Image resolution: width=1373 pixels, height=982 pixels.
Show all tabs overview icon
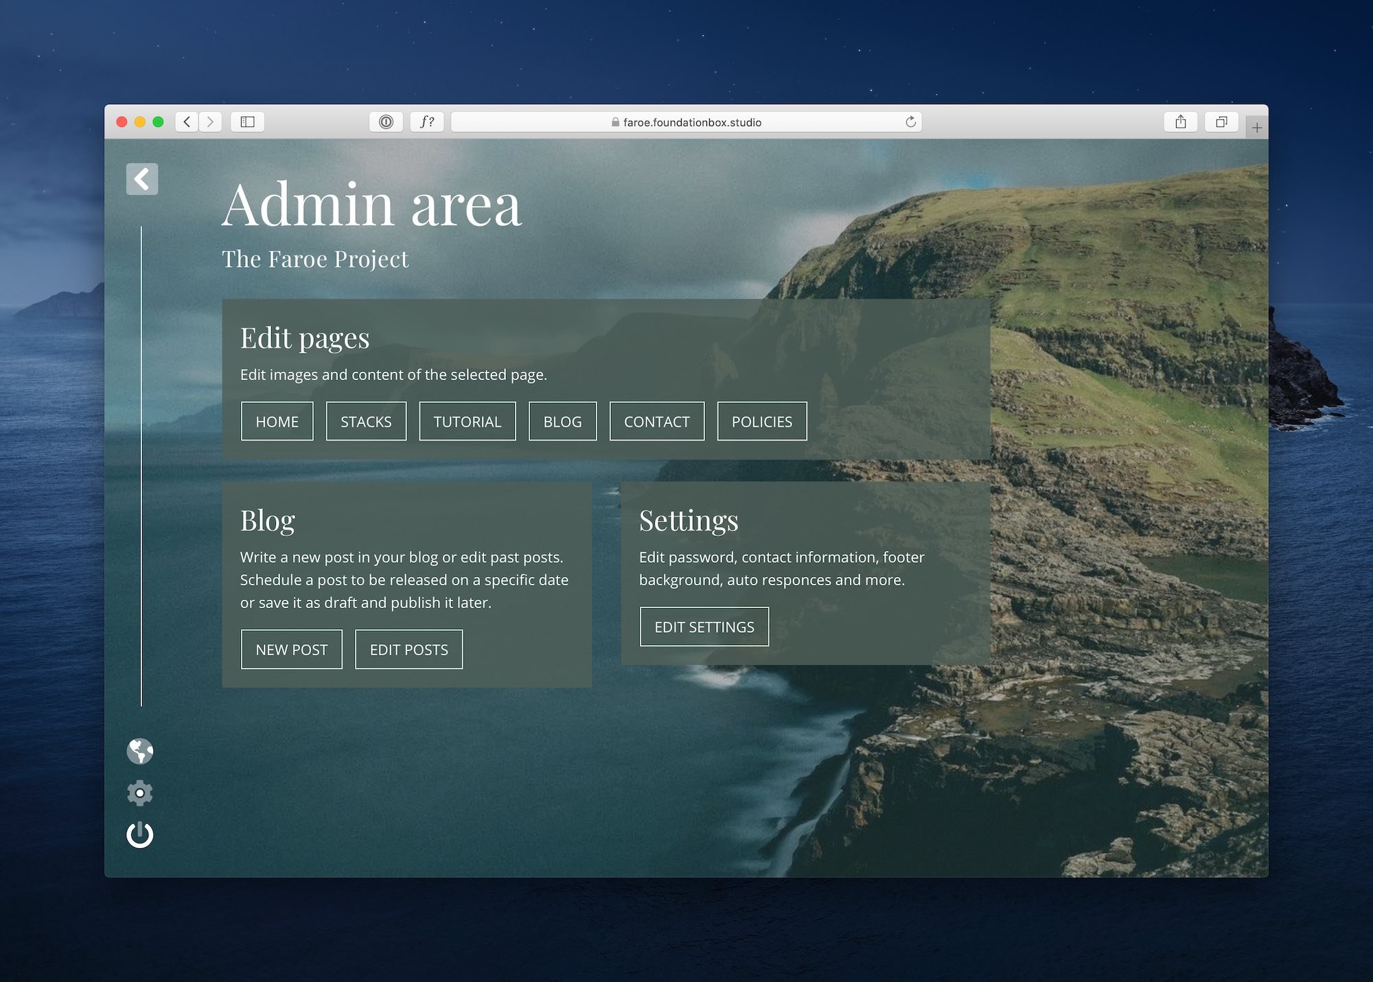pyautogui.click(x=1221, y=122)
